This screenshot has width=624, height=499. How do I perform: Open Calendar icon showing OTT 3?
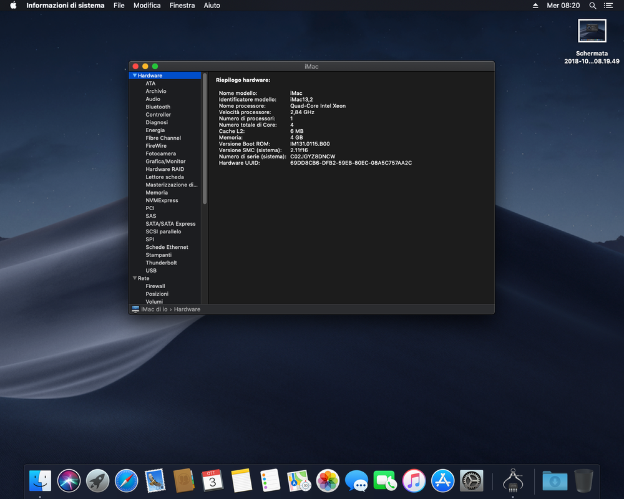[213, 481]
